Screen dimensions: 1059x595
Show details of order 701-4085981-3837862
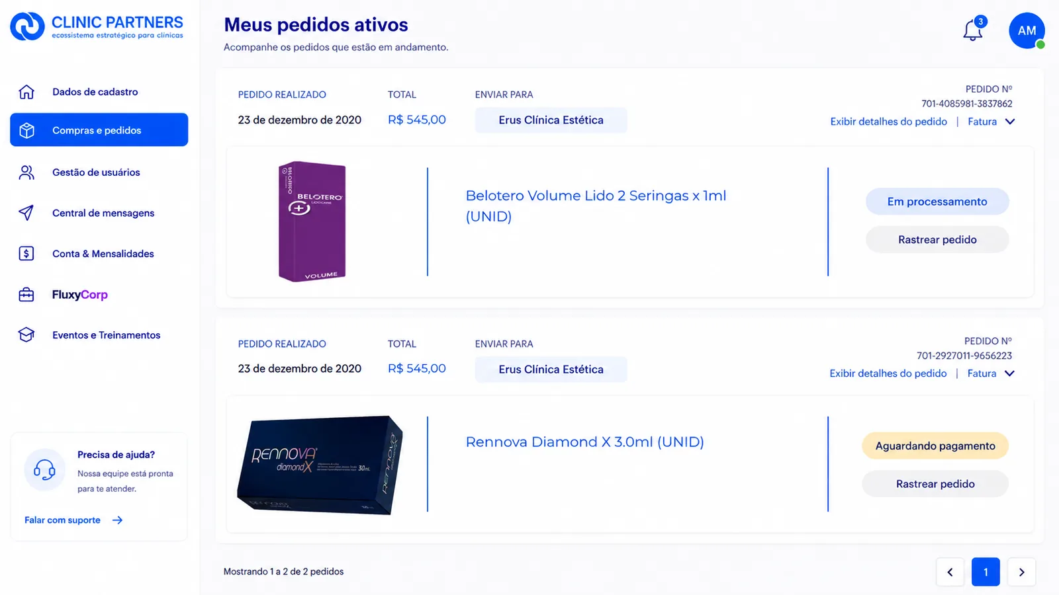(888, 122)
